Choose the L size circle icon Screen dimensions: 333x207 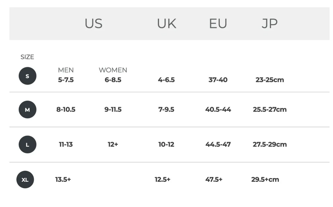point(27,145)
